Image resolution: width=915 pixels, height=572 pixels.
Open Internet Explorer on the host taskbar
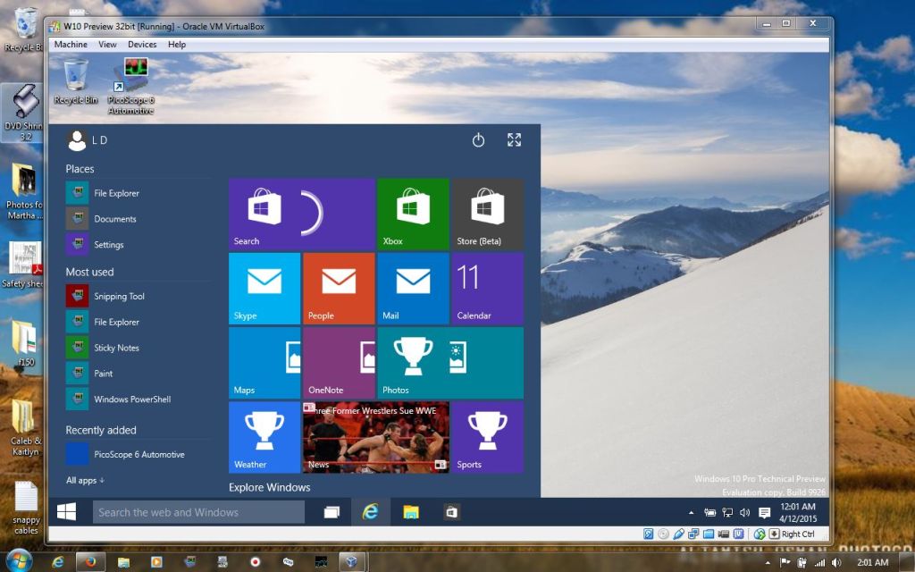coord(58,561)
